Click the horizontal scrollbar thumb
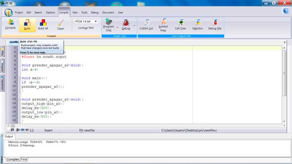The image size is (292, 164). (13, 126)
